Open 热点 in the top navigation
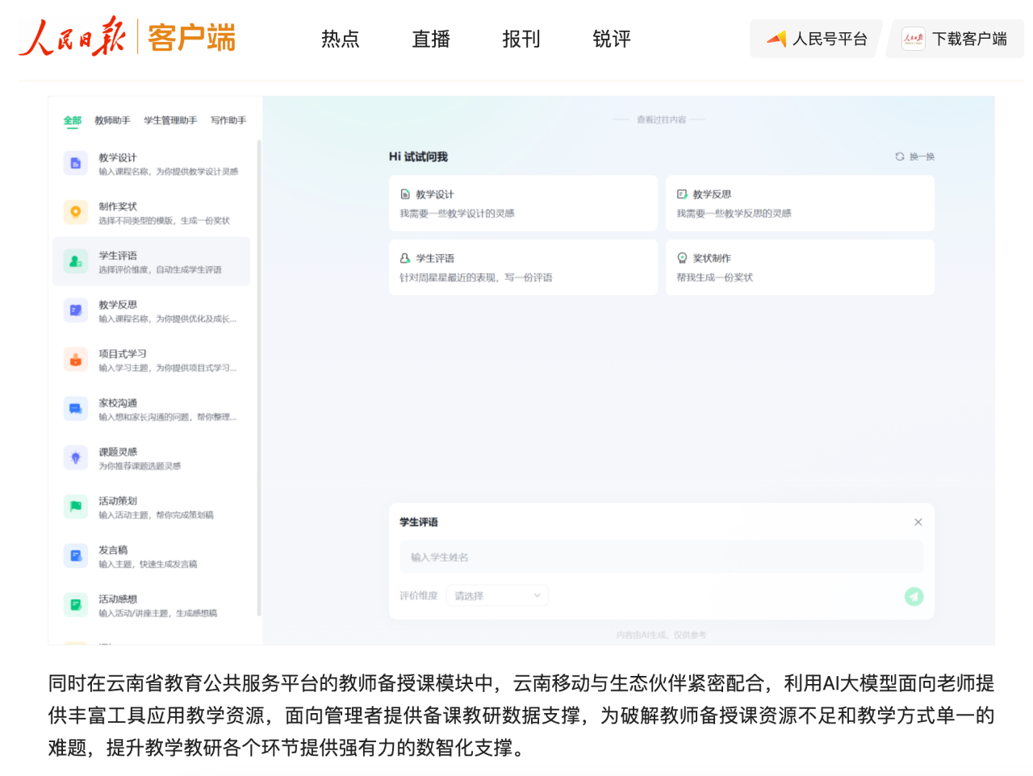 340,39
